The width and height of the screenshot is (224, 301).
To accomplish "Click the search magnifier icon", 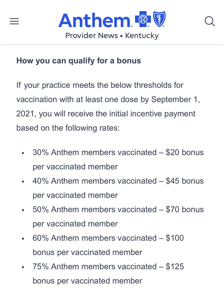I will click(209, 21).
